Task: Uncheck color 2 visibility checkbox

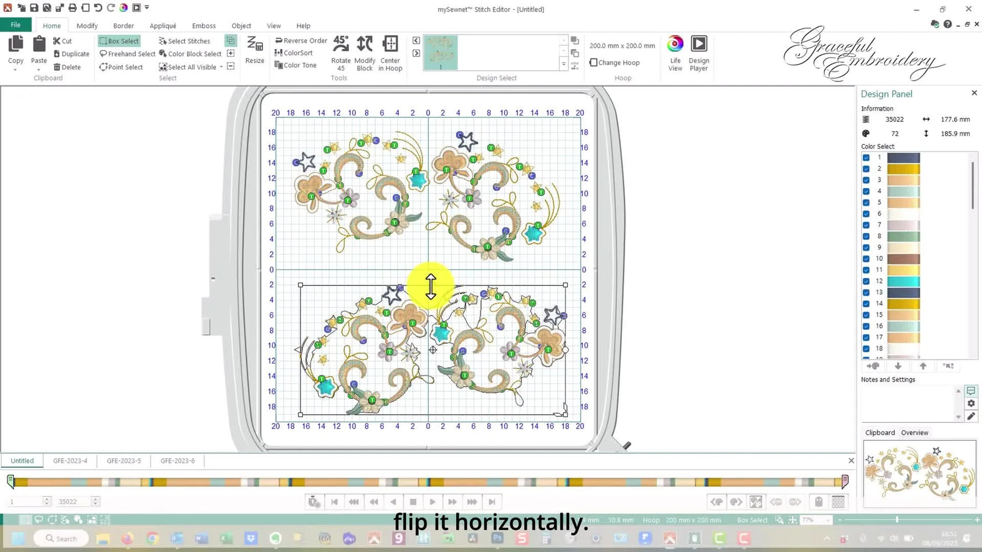Action: click(866, 169)
